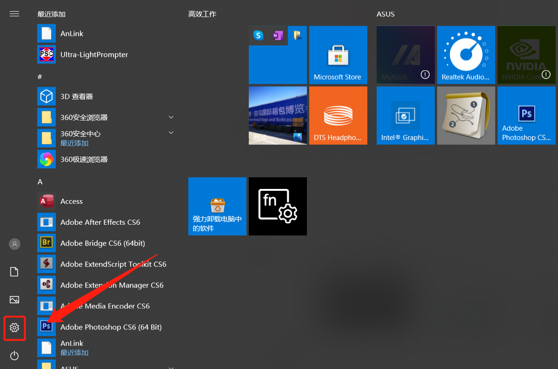Open 3D 查看器 app

pyautogui.click(x=107, y=96)
